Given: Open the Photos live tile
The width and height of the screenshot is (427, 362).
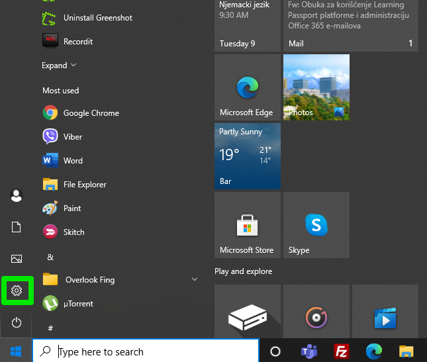Looking at the screenshot, I should point(316,87).
